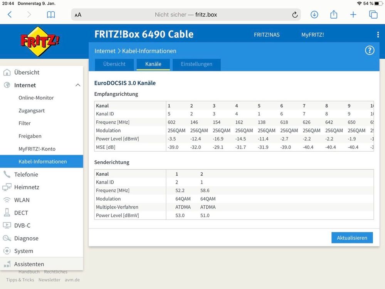This screenshot has height=289, width=385.
Task: Open the Einstellungen tab
Action: click(197, 64)
